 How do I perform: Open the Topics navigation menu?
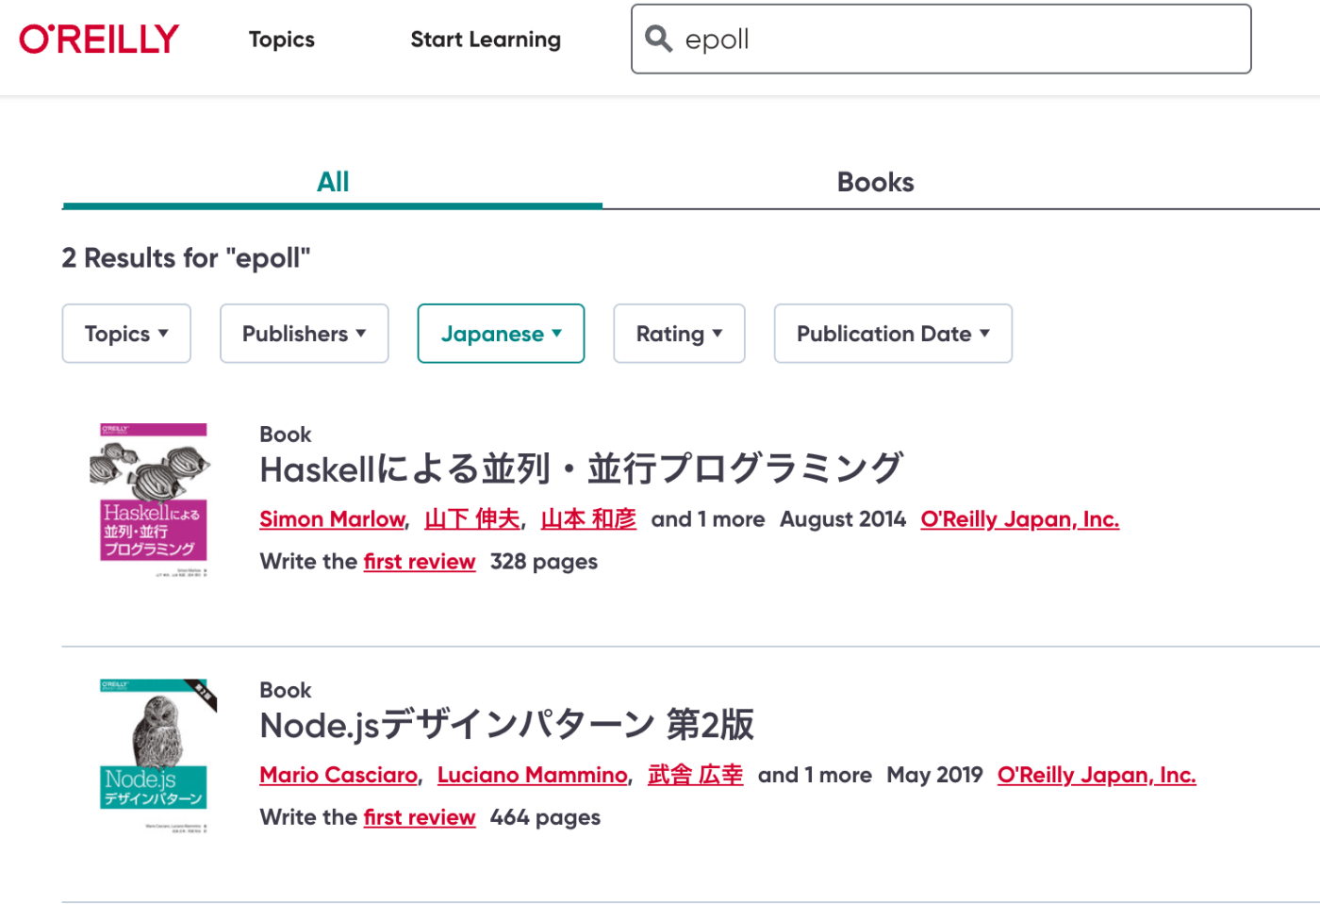pyautogui.click(x=281, y=40)
